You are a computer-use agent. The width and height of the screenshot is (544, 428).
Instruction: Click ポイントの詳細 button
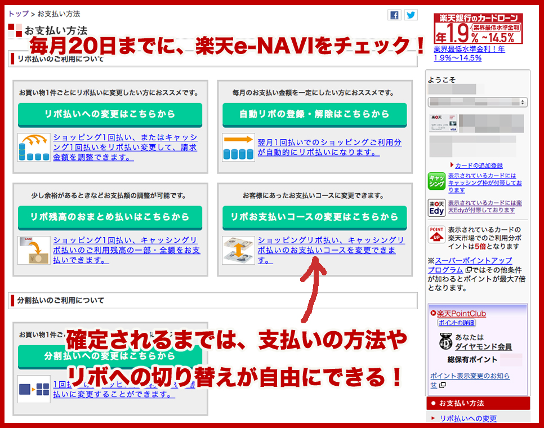pos(457,323)
